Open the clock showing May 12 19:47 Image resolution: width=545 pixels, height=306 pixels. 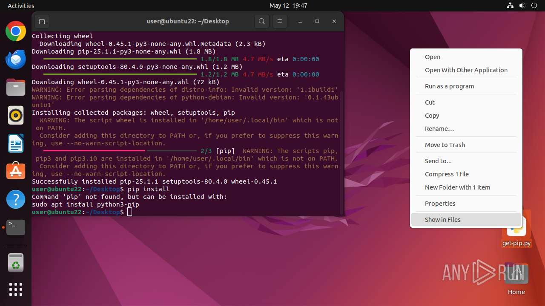(288, 6)
